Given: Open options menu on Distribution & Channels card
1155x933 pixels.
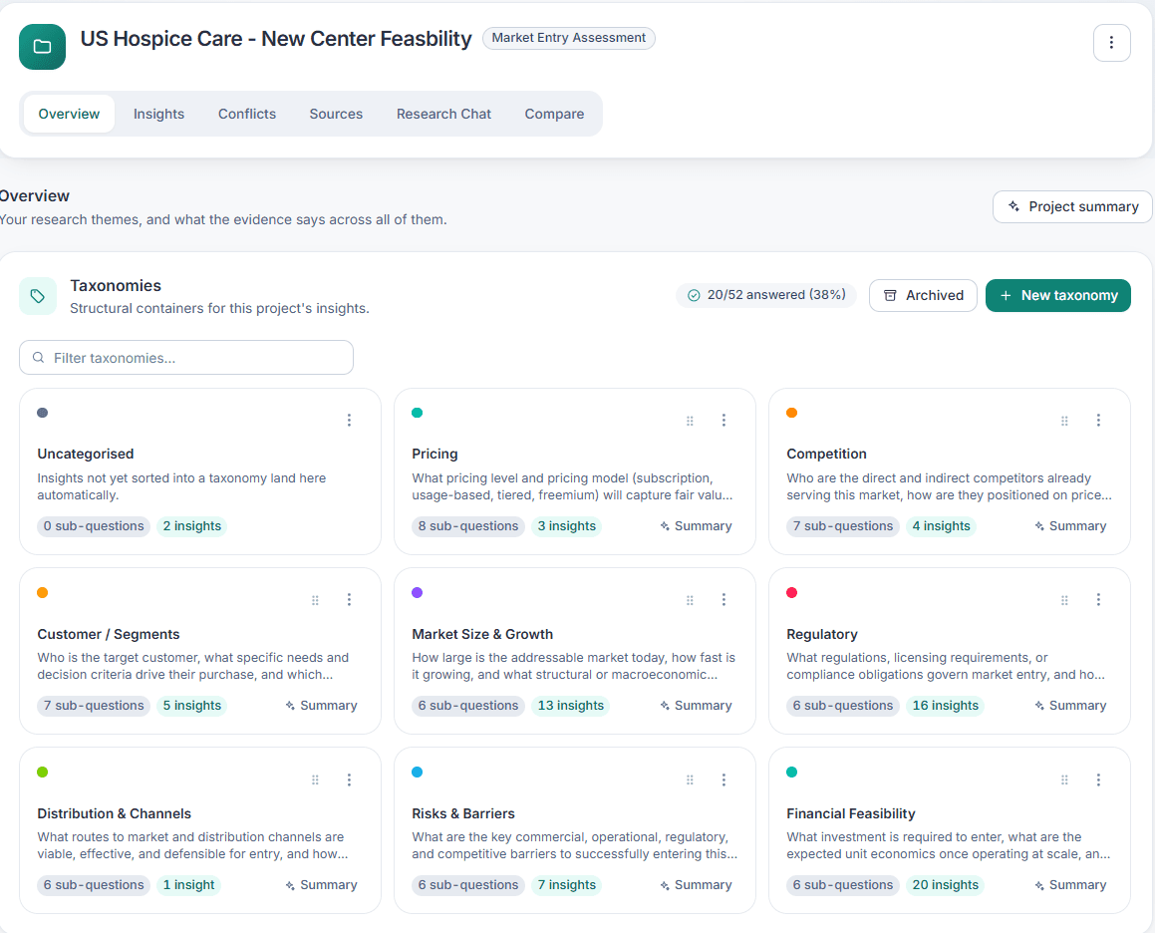Looking at the screenshot, I should coord(349,779).
